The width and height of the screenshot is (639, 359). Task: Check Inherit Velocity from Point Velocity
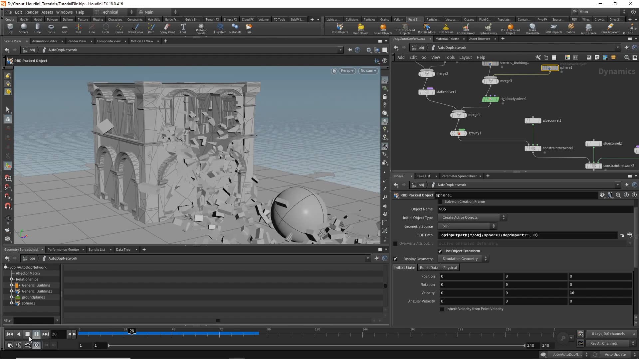pos(442,309)
